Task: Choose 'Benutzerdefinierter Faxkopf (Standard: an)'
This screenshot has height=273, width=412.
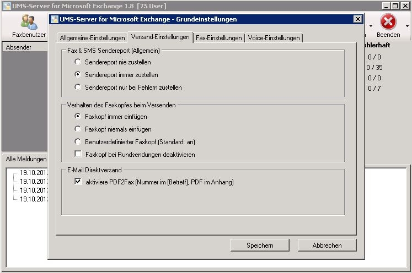Action: click(x=78, y=141)
